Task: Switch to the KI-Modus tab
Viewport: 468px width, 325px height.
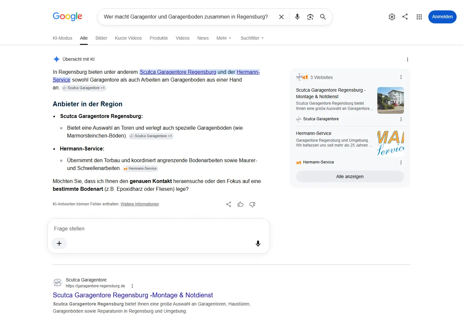Action: coord(62,38)
